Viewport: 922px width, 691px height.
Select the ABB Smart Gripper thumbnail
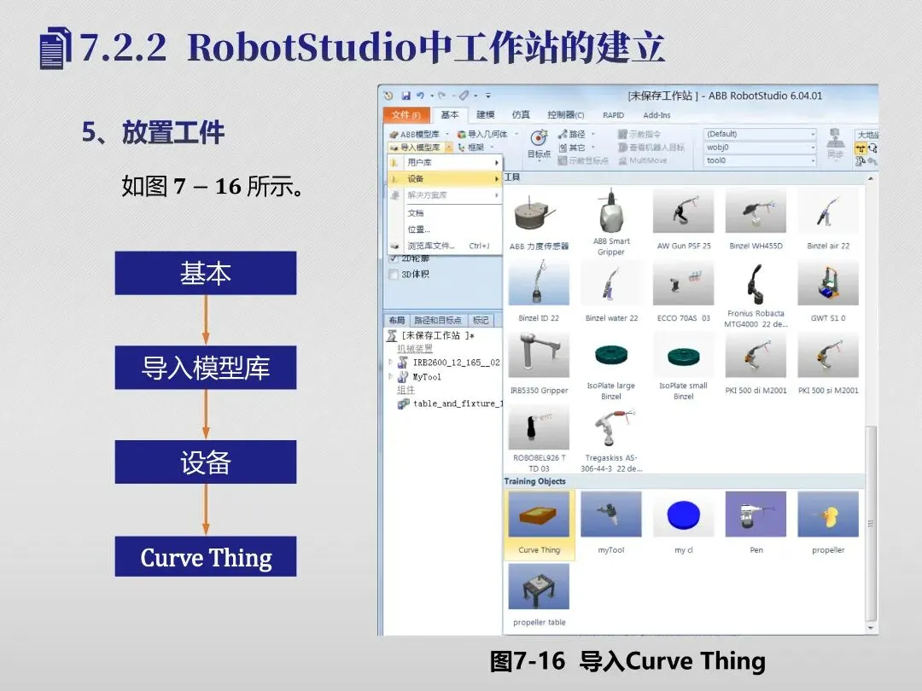pos(611,211)
